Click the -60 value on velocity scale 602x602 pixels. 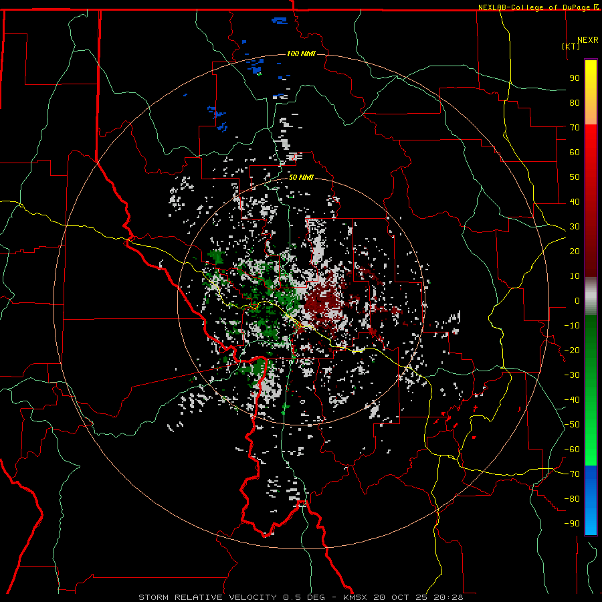572,449
